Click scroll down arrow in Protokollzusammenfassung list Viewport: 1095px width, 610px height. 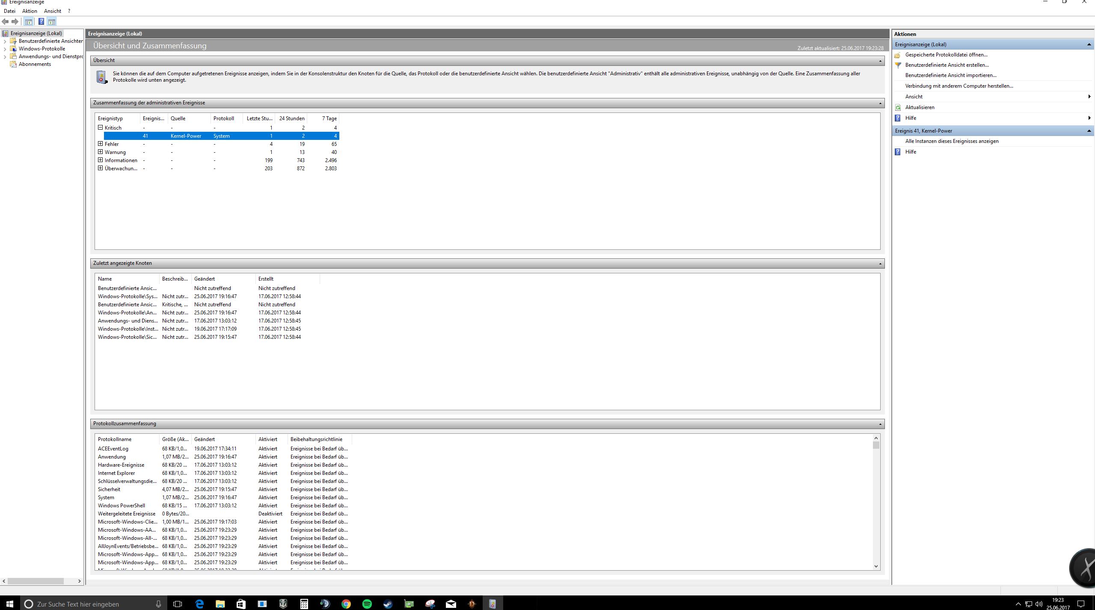[x=876, y=566]
